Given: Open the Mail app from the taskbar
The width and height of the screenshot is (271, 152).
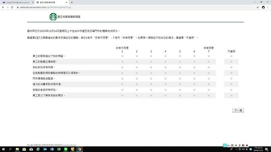Looking at the screenshot, I should (31, 149).
